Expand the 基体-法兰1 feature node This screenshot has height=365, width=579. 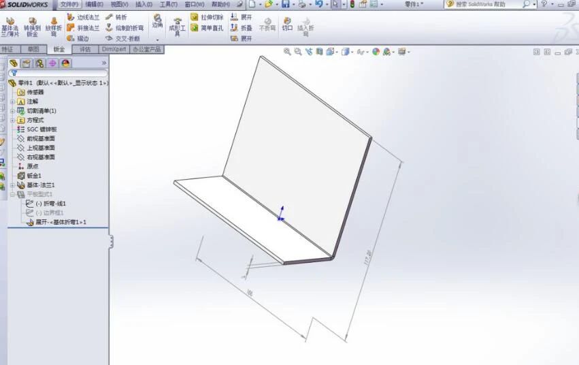pyautogui.click(x=12, y=185)
